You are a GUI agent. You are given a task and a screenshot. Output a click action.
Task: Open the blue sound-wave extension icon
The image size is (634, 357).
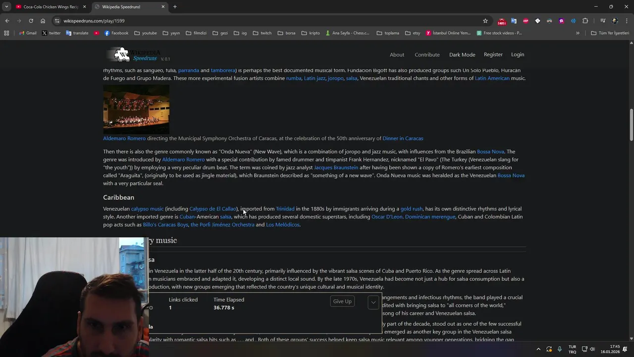573,21
